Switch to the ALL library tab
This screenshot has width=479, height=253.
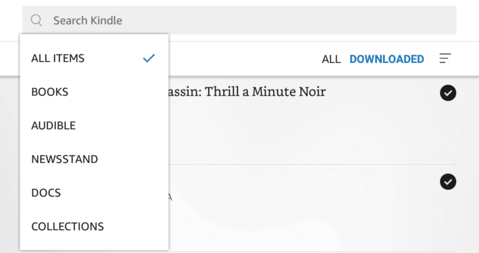tap(331, 59)
